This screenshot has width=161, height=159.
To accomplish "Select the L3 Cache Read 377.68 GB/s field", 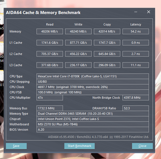I will [x=50, y=65].
